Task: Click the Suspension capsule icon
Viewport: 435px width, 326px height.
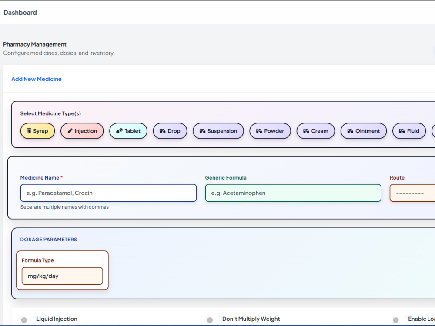Action: pos(203,131)
